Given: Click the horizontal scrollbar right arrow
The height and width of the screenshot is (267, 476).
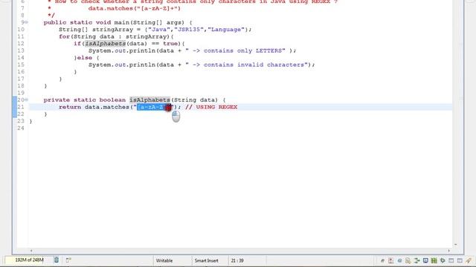Looking at the screenshot, I should pos(448,251).
